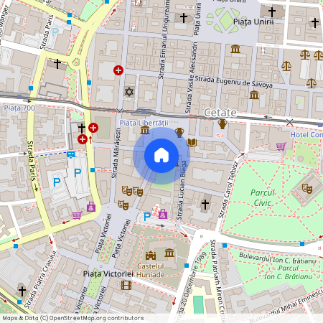Select shopping cart icon near Strada Paris bend
This screenshot has width=323, height=323.
77,215
